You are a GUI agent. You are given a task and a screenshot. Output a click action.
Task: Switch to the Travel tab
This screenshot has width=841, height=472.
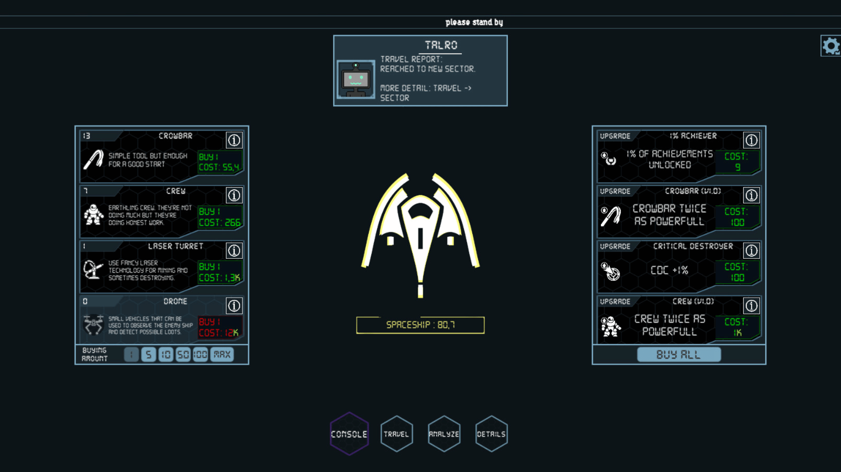click(x=396, y=434)
